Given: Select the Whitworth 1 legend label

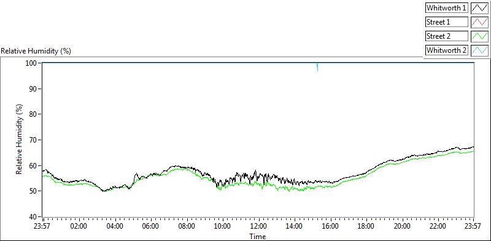Looking at the screenshot, I should [447, 8].
